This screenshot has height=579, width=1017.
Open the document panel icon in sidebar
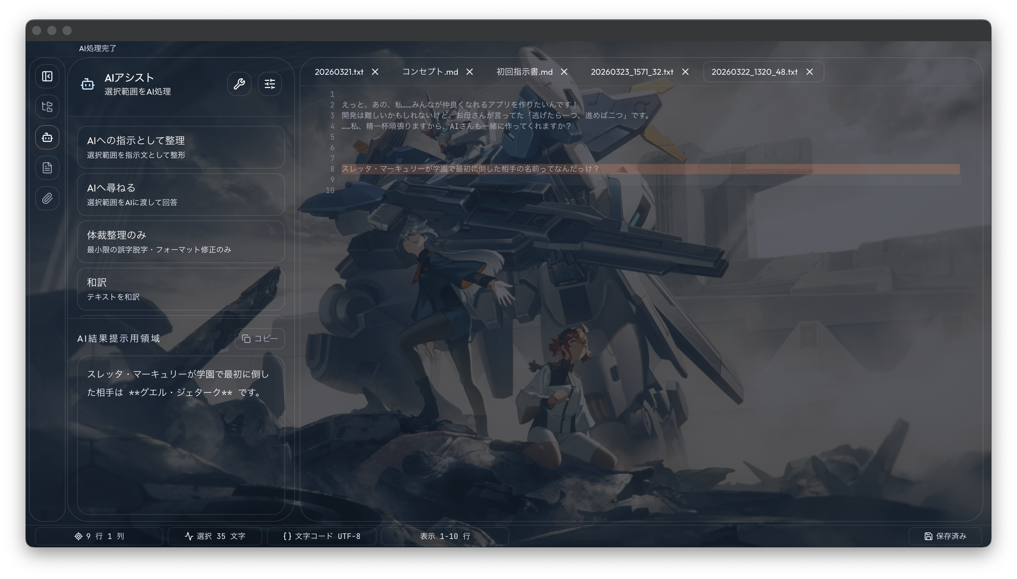click(47, 168)
